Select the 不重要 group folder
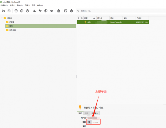 12,22
